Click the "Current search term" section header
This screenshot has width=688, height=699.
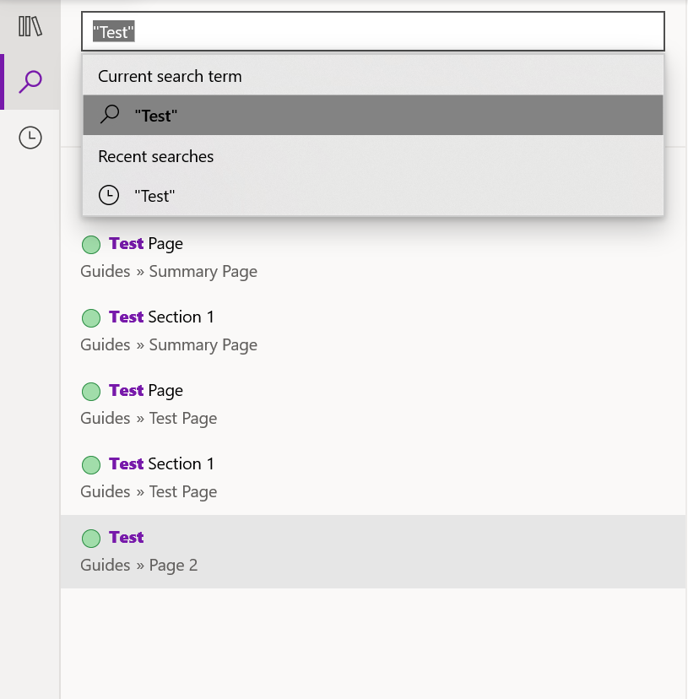click(169, 75)
